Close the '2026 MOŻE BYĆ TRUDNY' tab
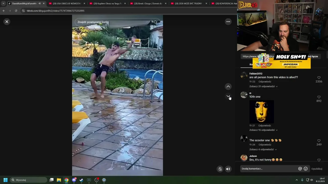 tap(206, 4)
